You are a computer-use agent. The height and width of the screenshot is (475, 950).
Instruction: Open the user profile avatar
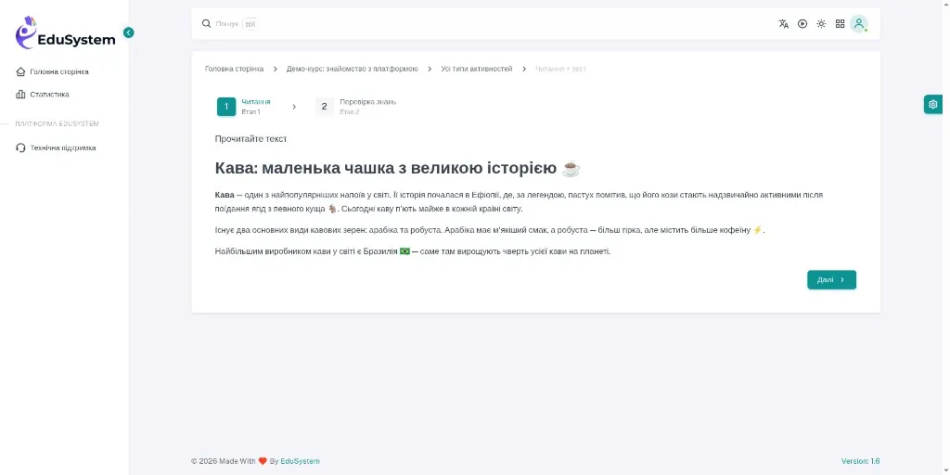click(x=858, y=23)
